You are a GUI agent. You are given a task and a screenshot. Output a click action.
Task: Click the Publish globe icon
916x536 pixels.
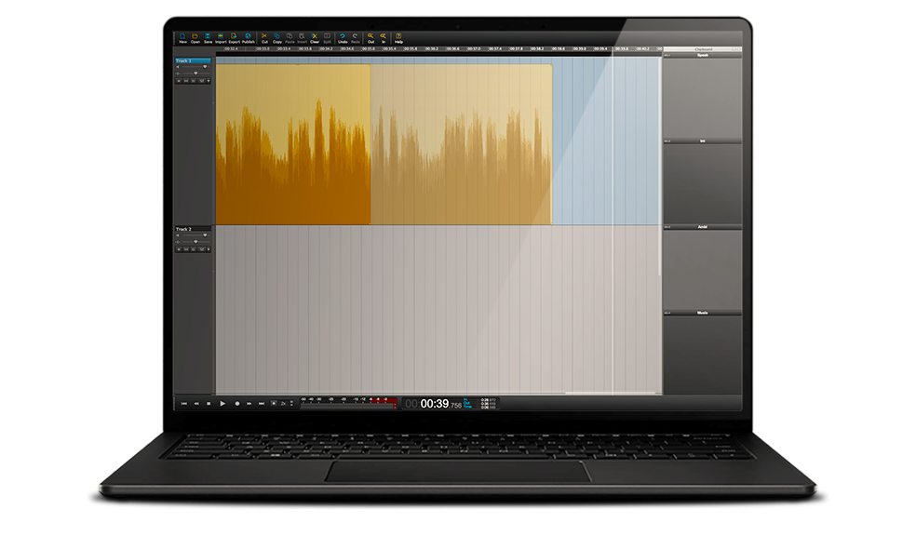tap(249, 38)
